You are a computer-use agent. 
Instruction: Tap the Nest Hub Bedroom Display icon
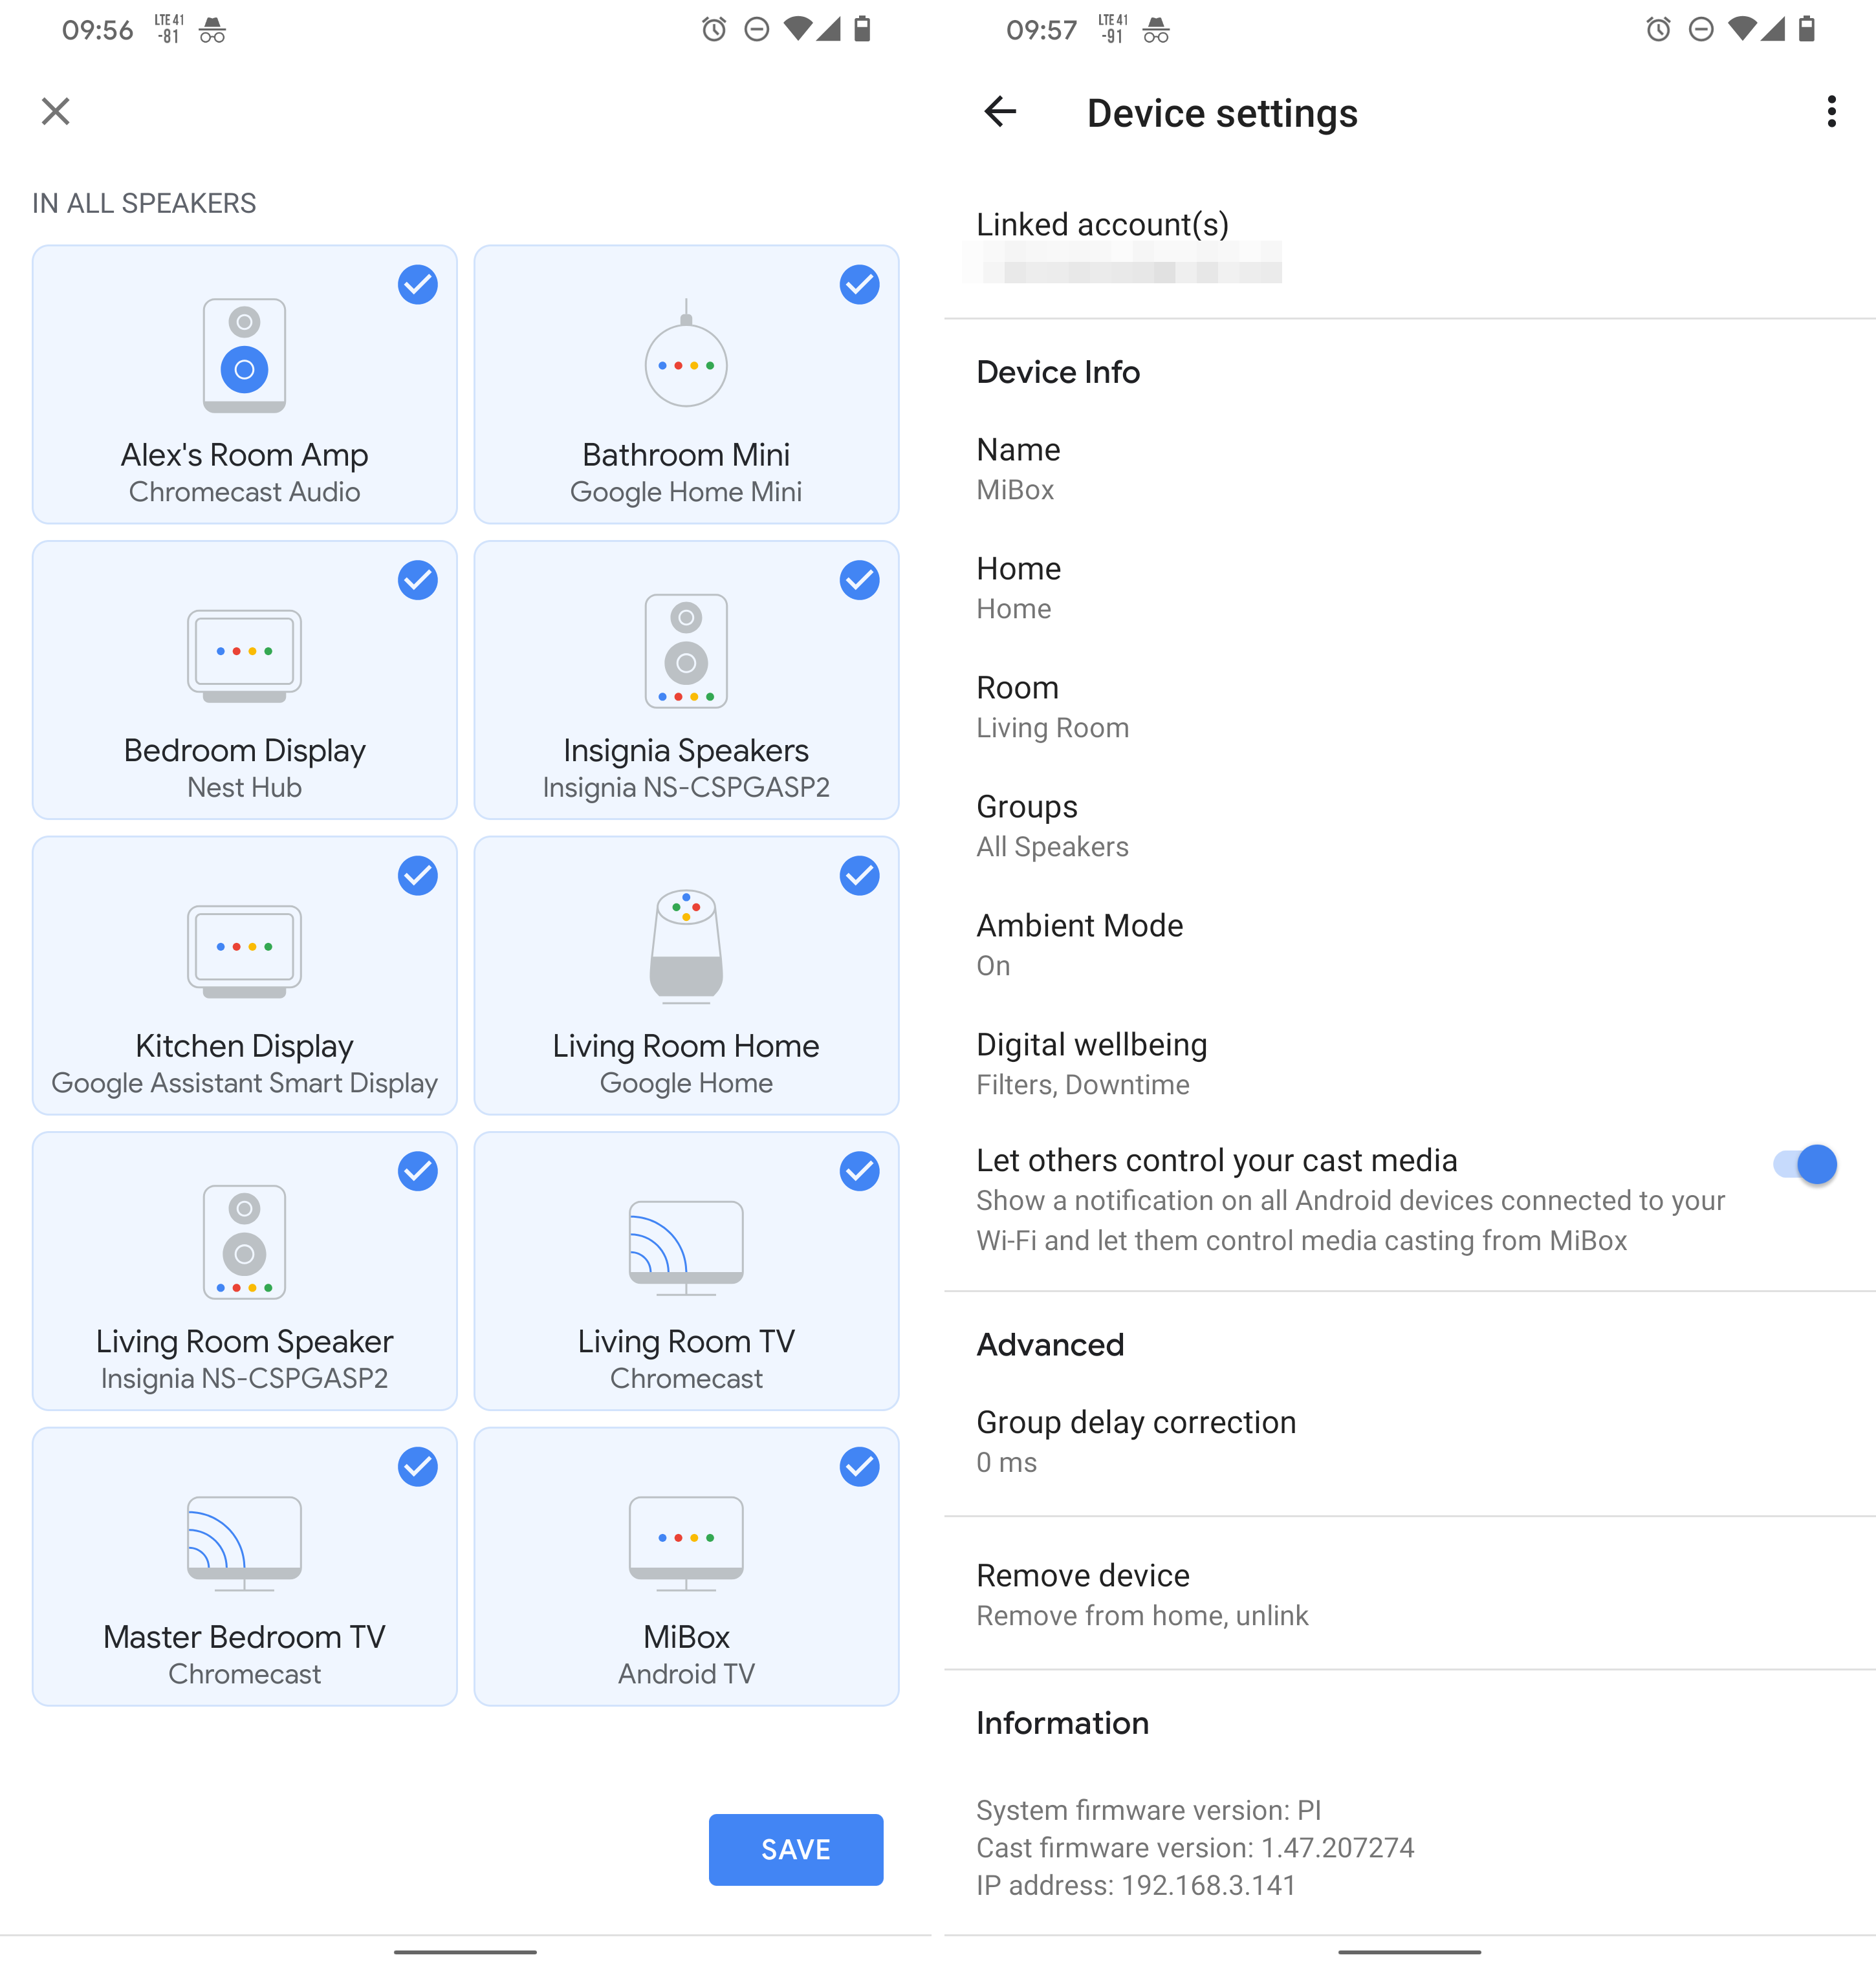tap(244, 656)
